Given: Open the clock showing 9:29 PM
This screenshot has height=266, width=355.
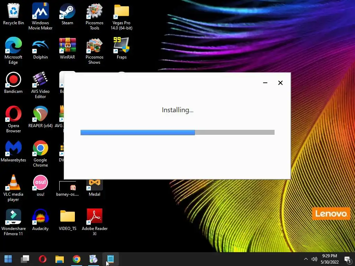Looking at the screenshot, I should (x=330, y=259).
